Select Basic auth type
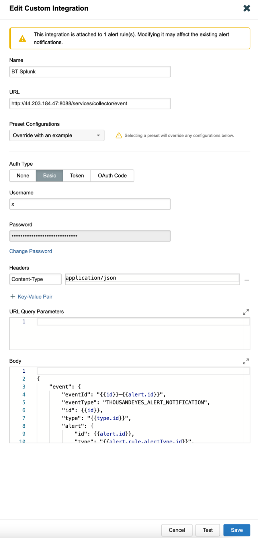Screen dimensions: 258x538 (x=49, y=176)
